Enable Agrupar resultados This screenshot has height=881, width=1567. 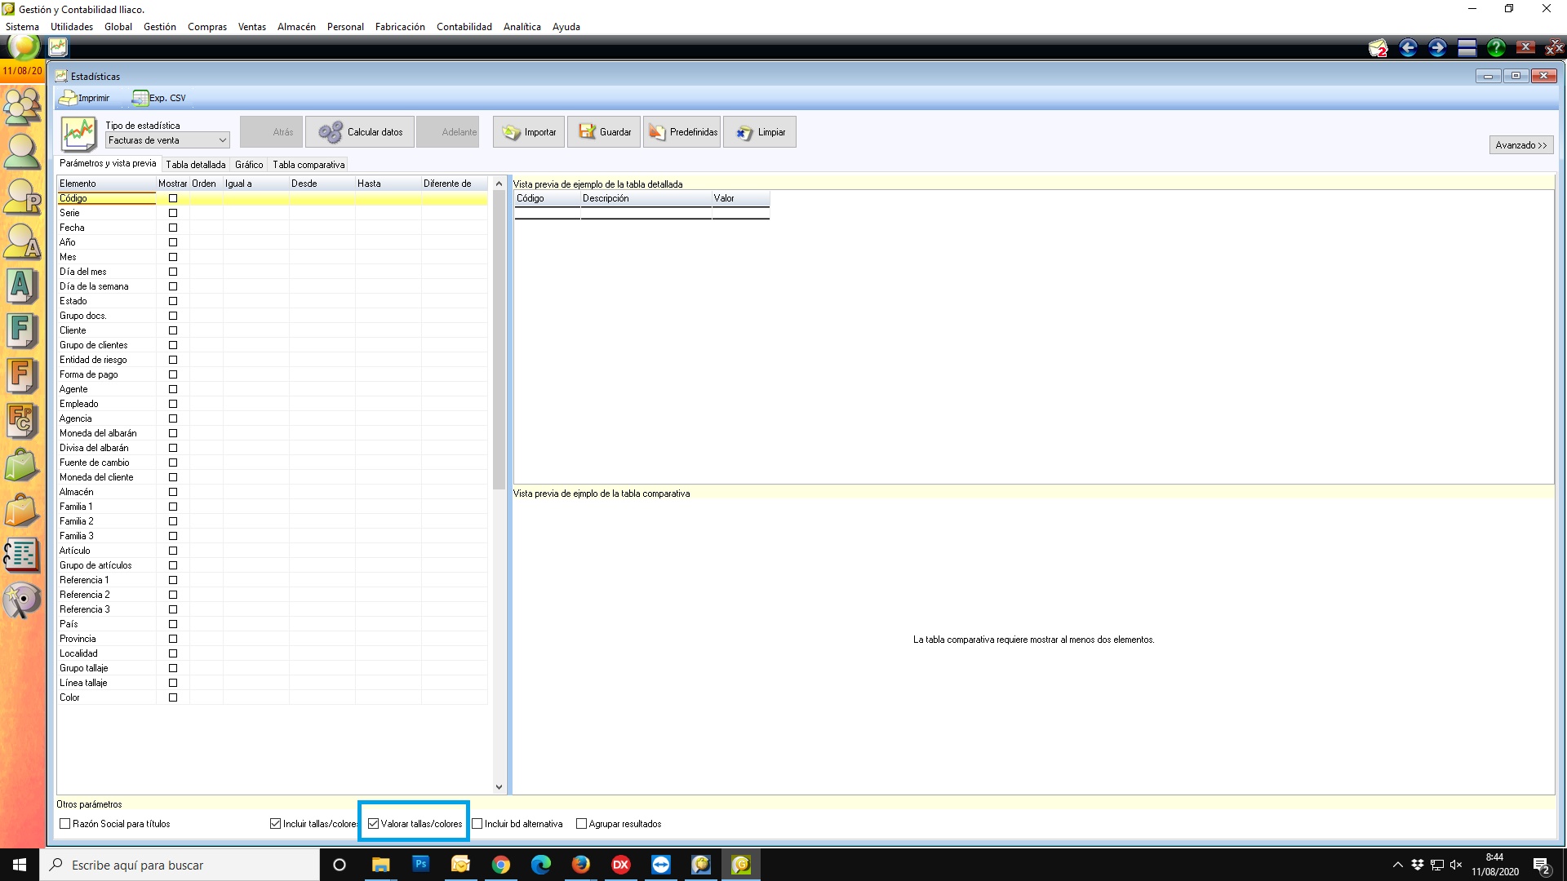point(582,824)
